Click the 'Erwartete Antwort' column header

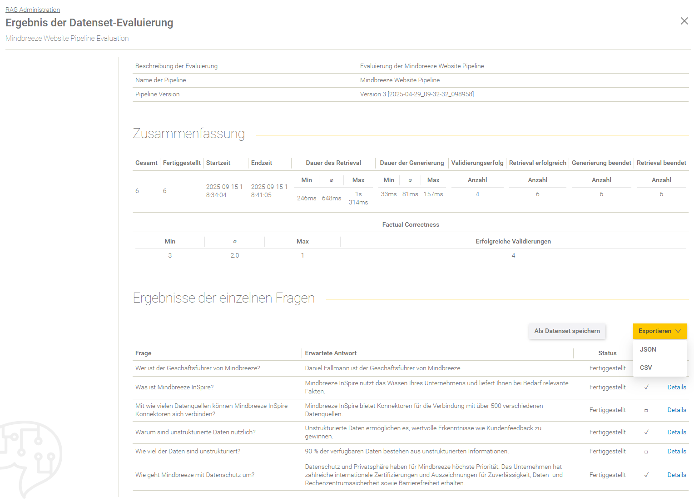click(331, 353)
